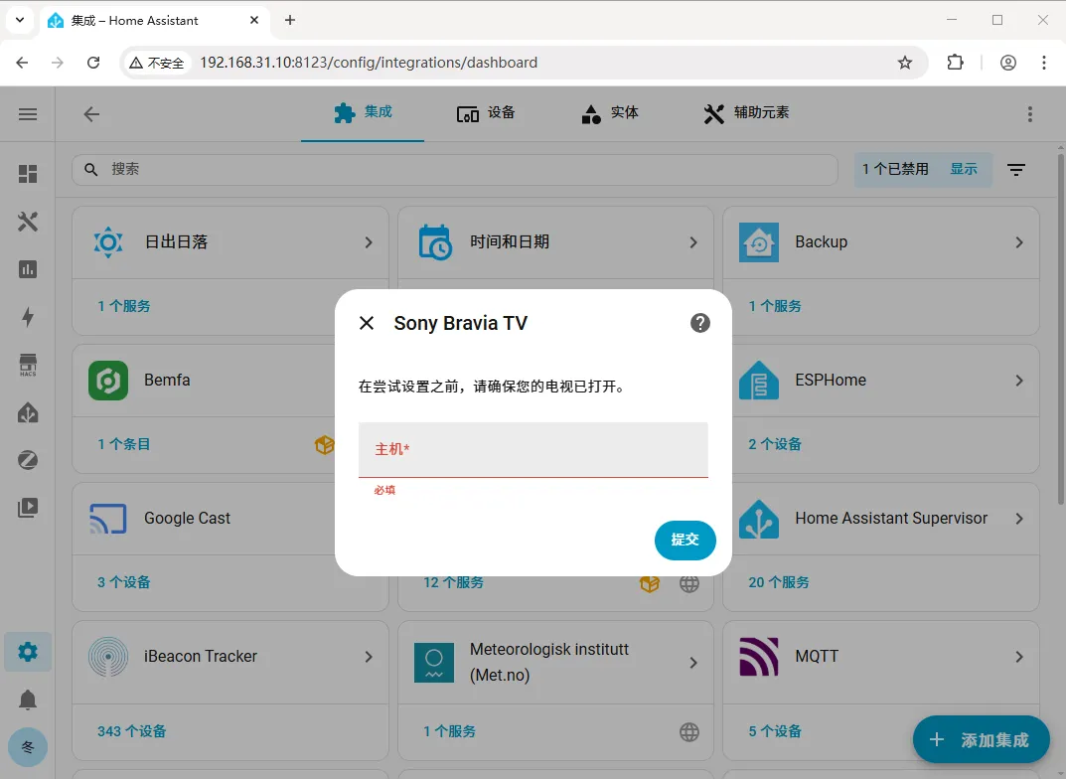Screen dimensions: 1066x779
Task: Click the page vertical scrollbar
Action: tap(1060, 328)
